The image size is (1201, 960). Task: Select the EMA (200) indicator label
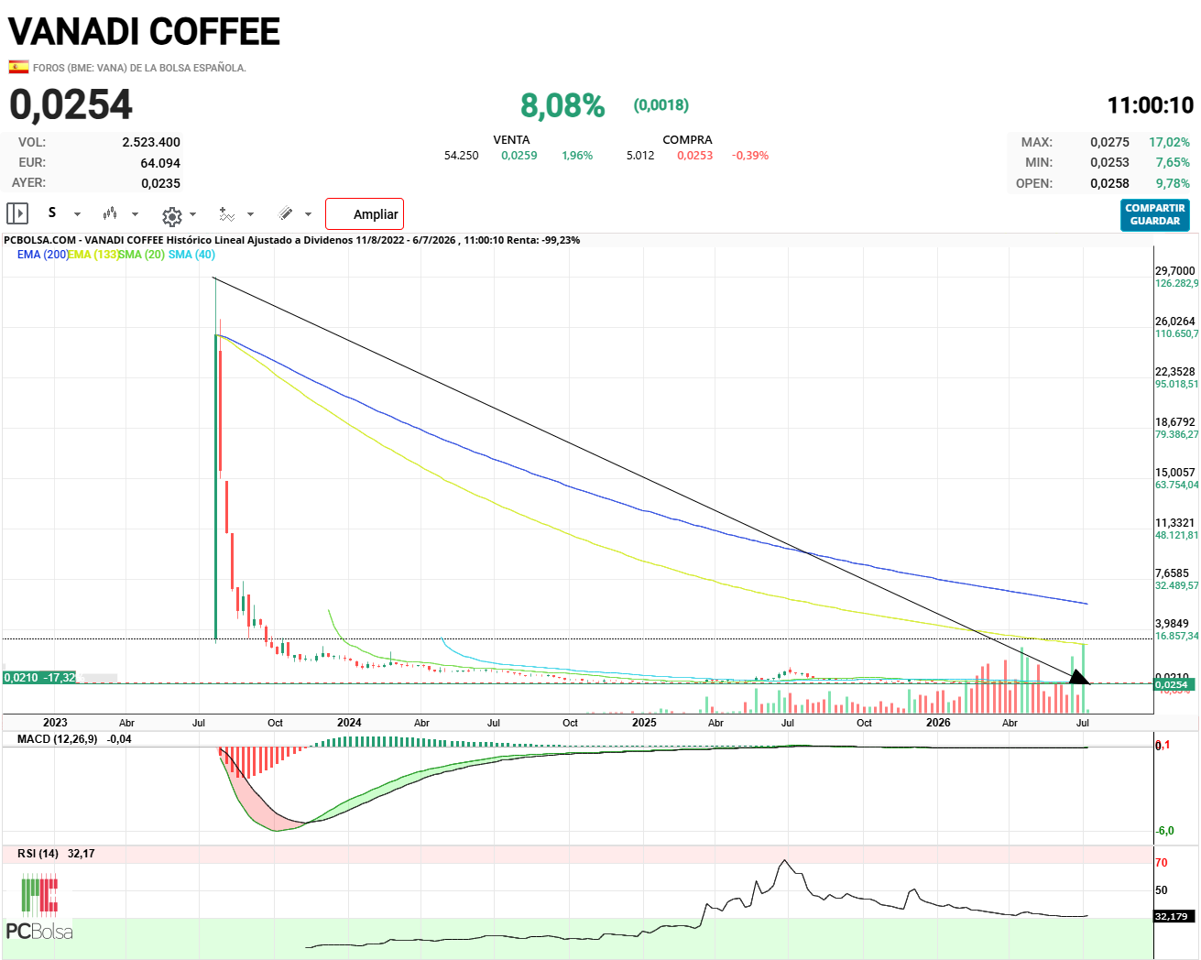42,255
